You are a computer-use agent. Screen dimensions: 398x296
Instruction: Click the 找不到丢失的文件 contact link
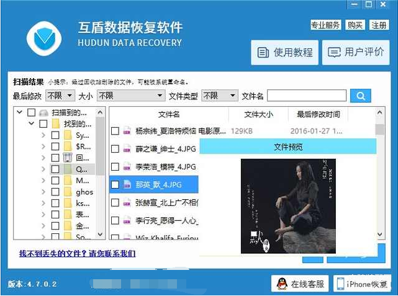(x=78, y=253)
